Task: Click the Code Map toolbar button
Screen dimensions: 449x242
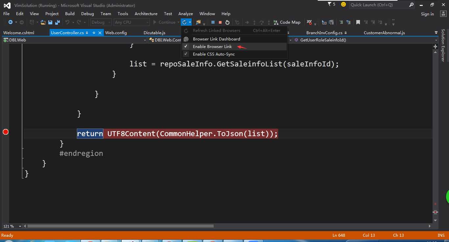Action: point(287,22)
